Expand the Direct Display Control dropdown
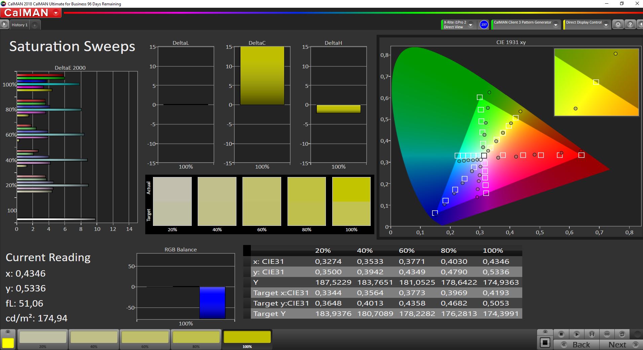The width and height of the screenshot is (643, 350). pyautogui.click(x=606, y=25)
